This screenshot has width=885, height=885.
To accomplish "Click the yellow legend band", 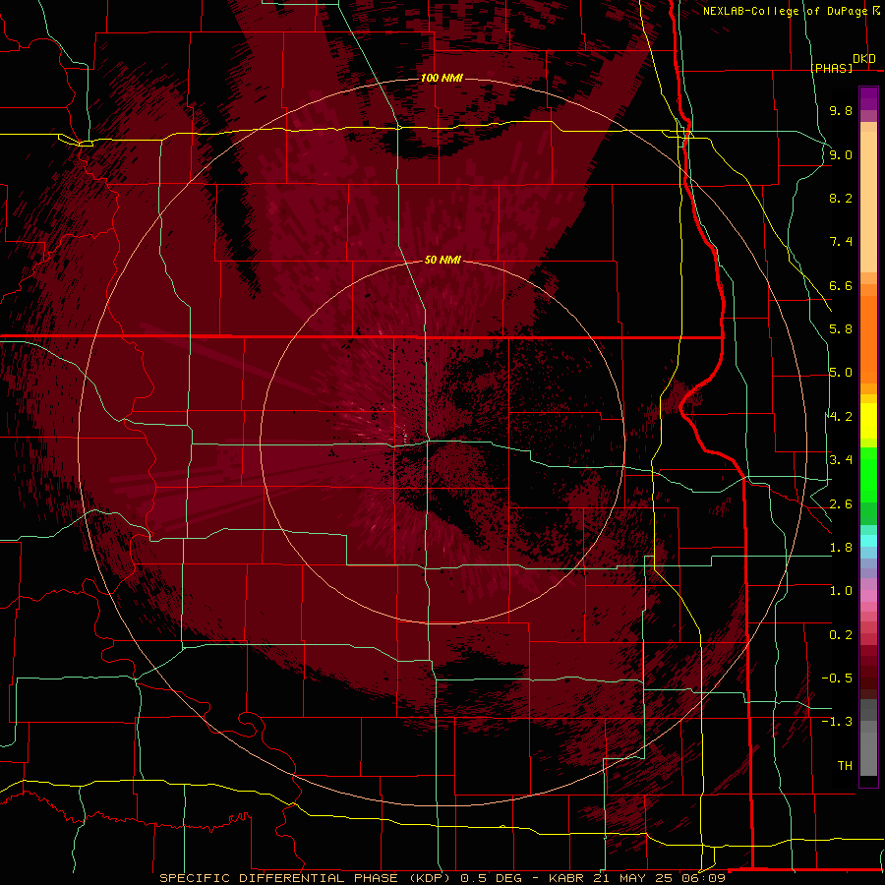I will click(x=868, y=421).
